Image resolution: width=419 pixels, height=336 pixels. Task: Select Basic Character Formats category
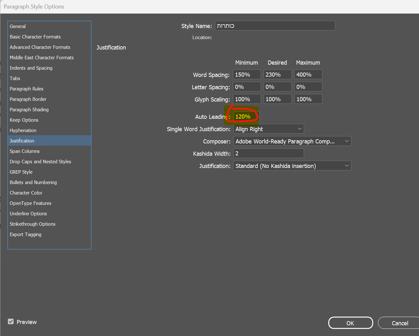pyautogui.click(x=49, y=37)
